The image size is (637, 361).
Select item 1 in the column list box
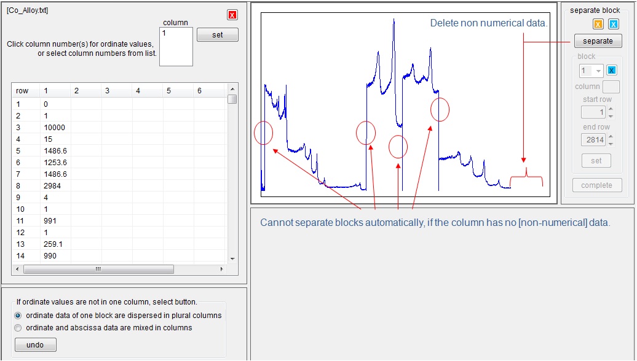tap(165, 34)
